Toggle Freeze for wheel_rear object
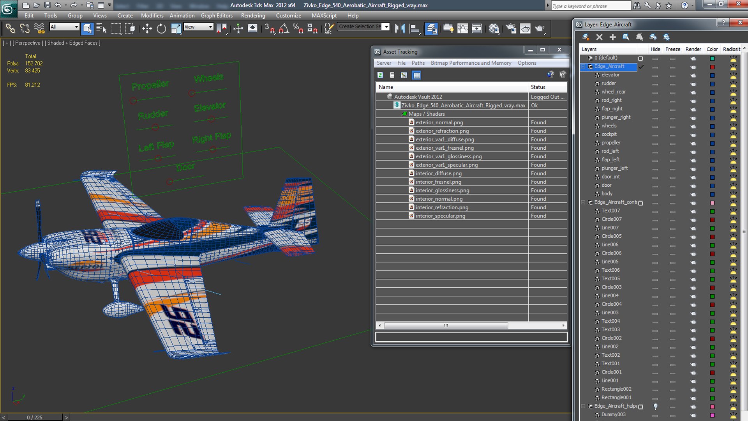This screenshot has width=748, height=421. 672,92
